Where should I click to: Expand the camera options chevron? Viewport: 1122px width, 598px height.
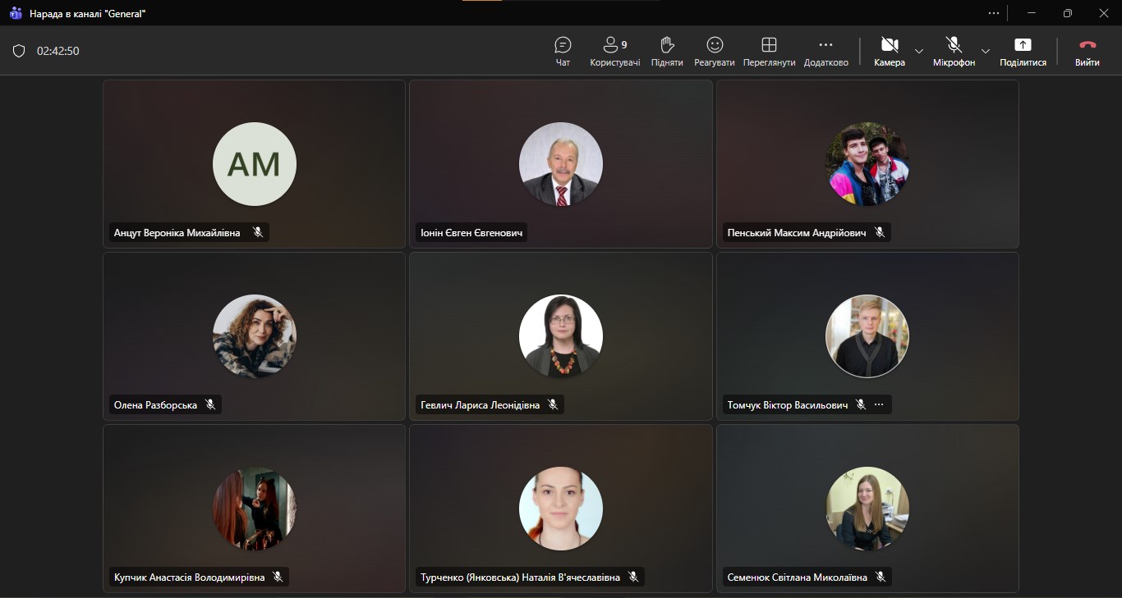click(x=919, y=51)
